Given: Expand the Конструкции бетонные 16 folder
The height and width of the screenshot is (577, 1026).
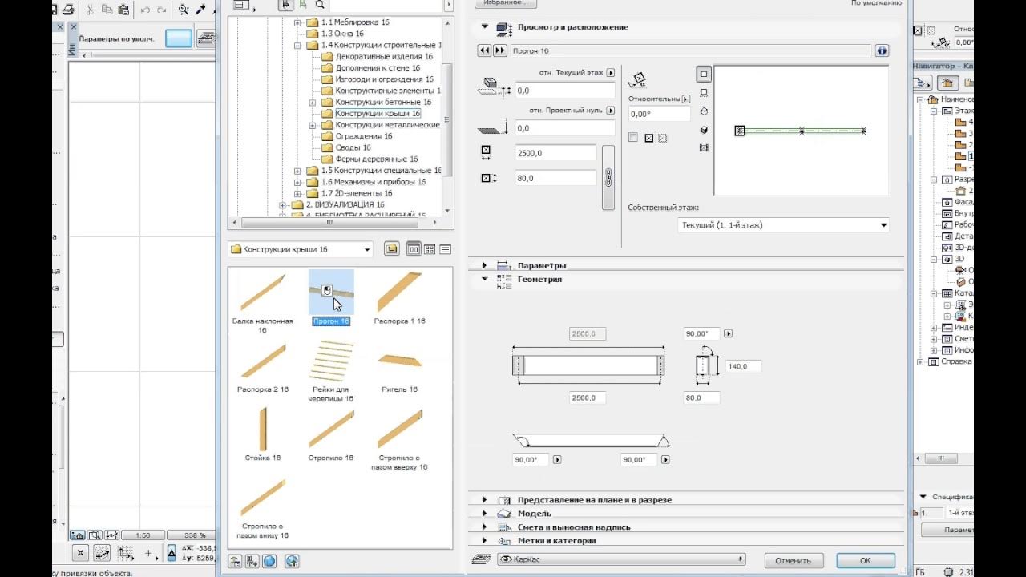Looking at the screenshot, I should (313, 103).
